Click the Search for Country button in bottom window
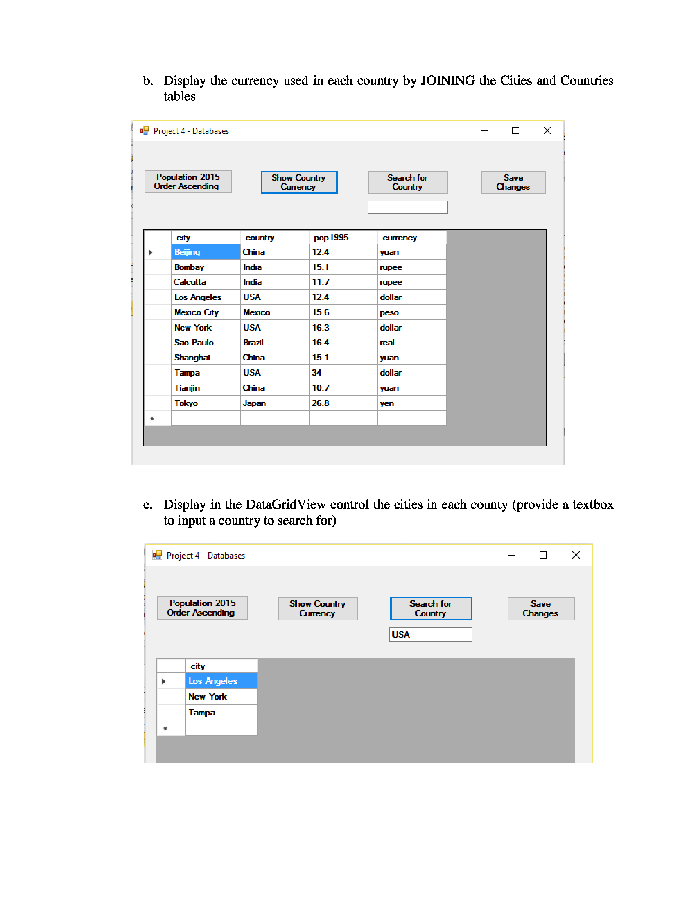The width and height of the screenshot is (696, 901). click(x=431, y=608)
